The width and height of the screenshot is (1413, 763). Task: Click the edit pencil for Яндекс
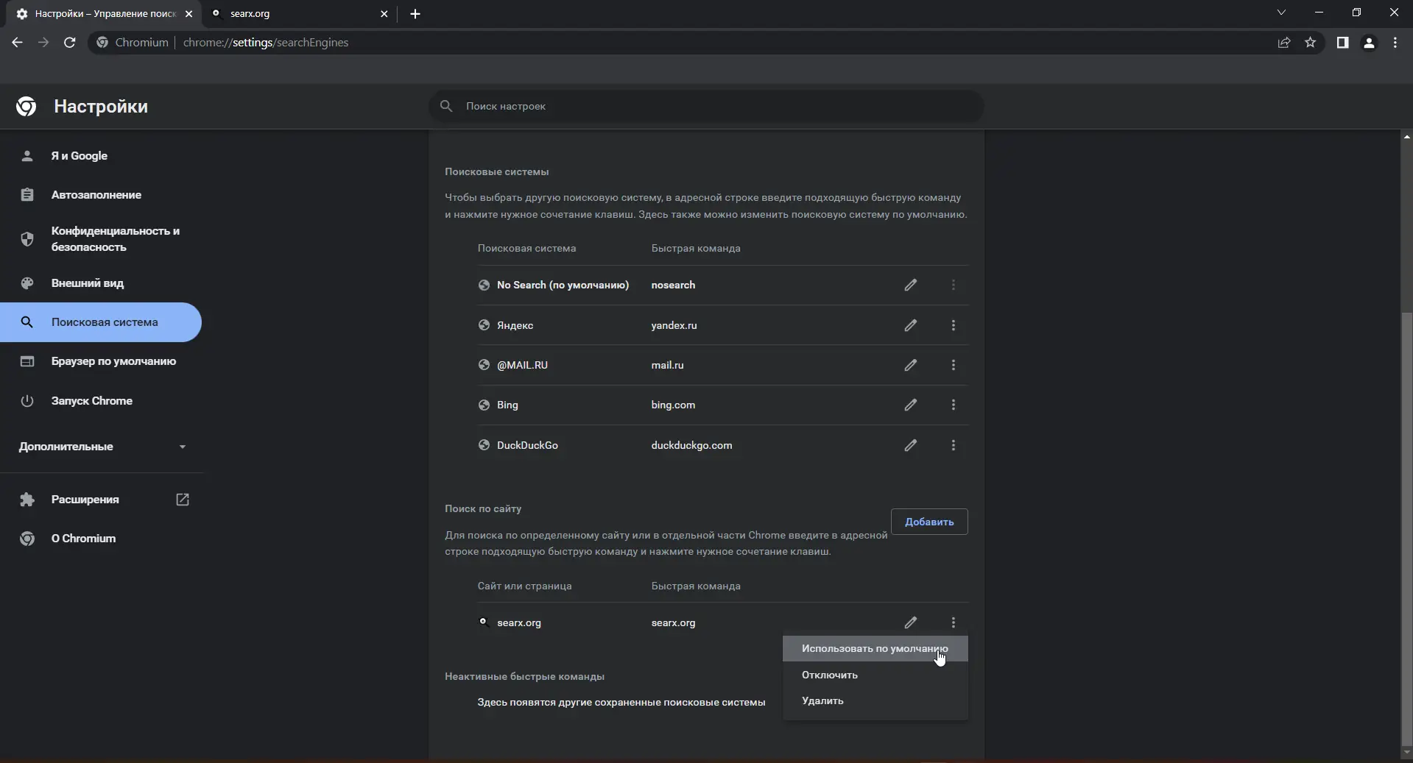click(x=911, y=325)
